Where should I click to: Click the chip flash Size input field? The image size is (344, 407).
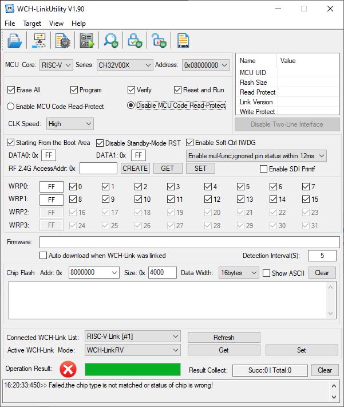click(163, 272)
